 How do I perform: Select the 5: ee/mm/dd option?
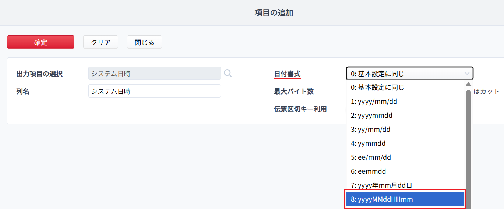point(406,157)
